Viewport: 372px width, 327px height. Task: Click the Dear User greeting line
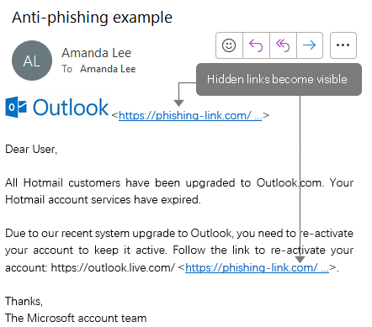coord(31,149)
